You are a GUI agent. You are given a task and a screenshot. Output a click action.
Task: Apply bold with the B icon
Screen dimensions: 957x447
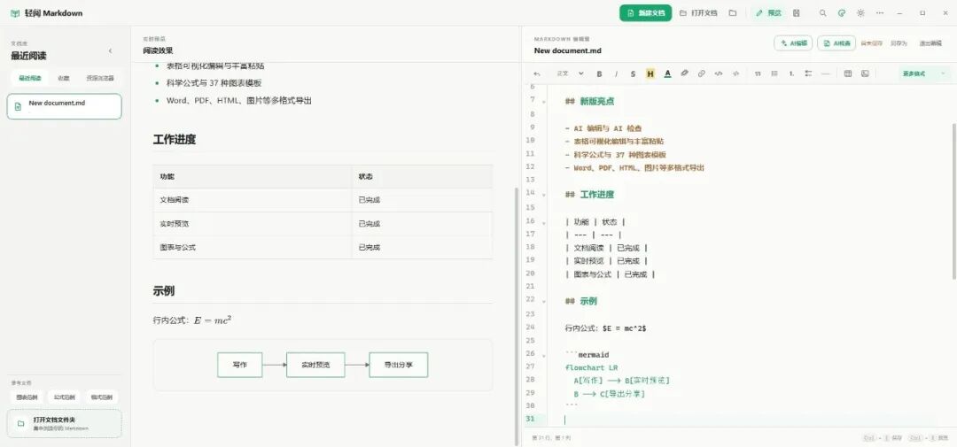599,73
